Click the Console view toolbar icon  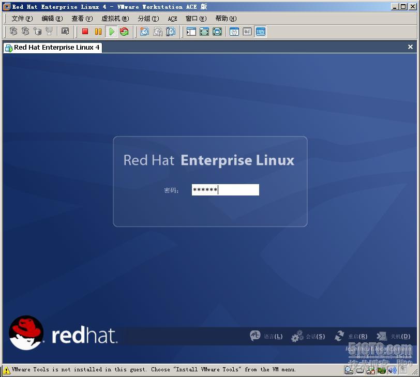[260, 32]
